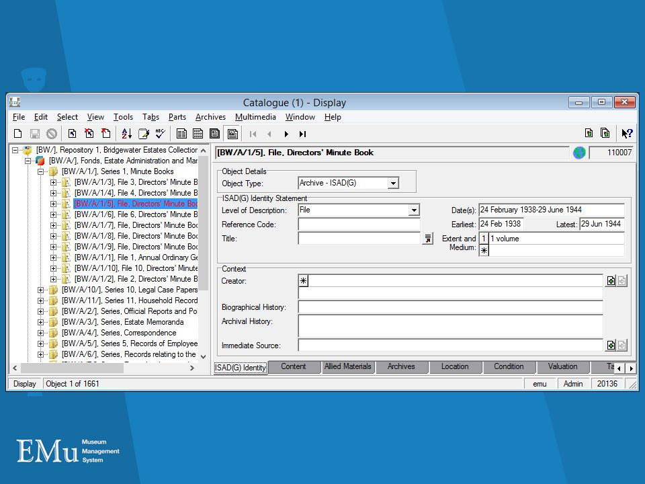Screen dimensions: 645x484
Task: Click the grid view toolbar icon
Action: [198, 133]
